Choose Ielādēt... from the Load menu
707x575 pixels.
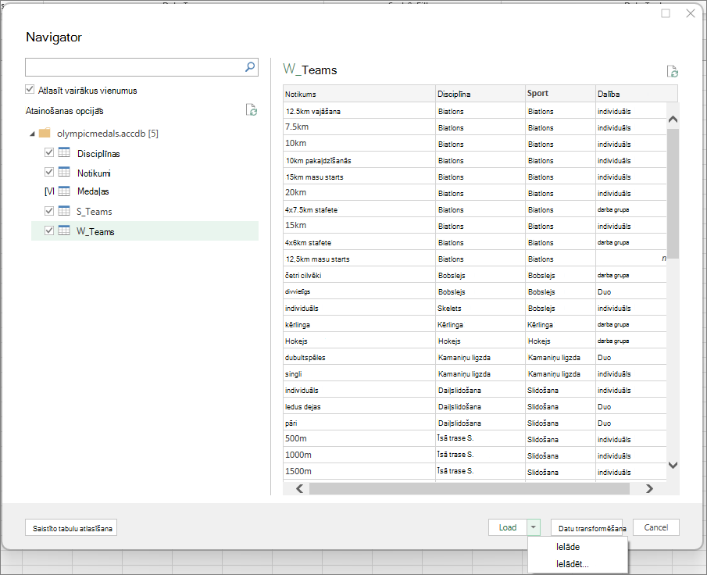pyautogui.click(x=572, y=564)
